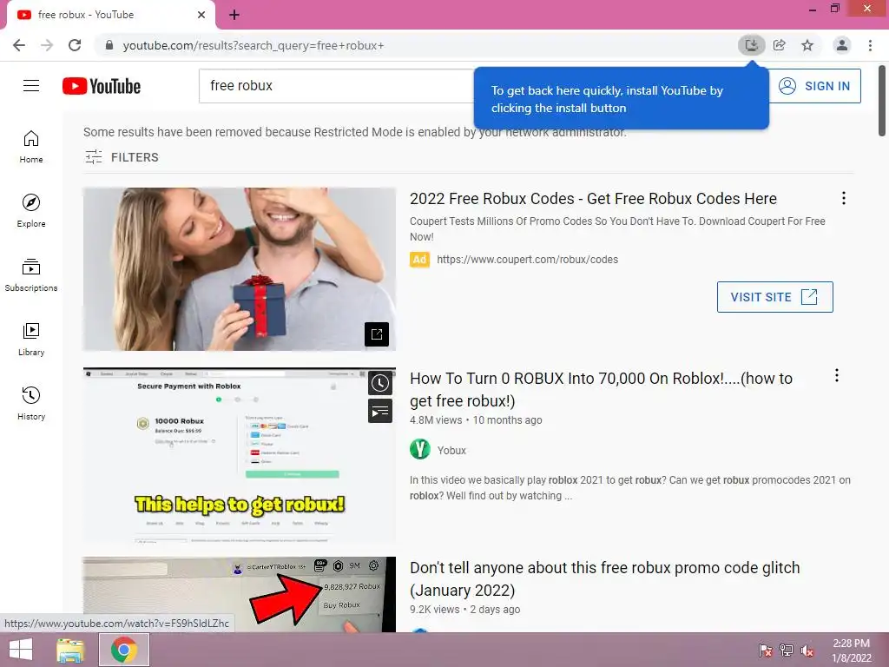Click the muted volume tray icon
Viewport: 889px width, 667px height.
807,650
